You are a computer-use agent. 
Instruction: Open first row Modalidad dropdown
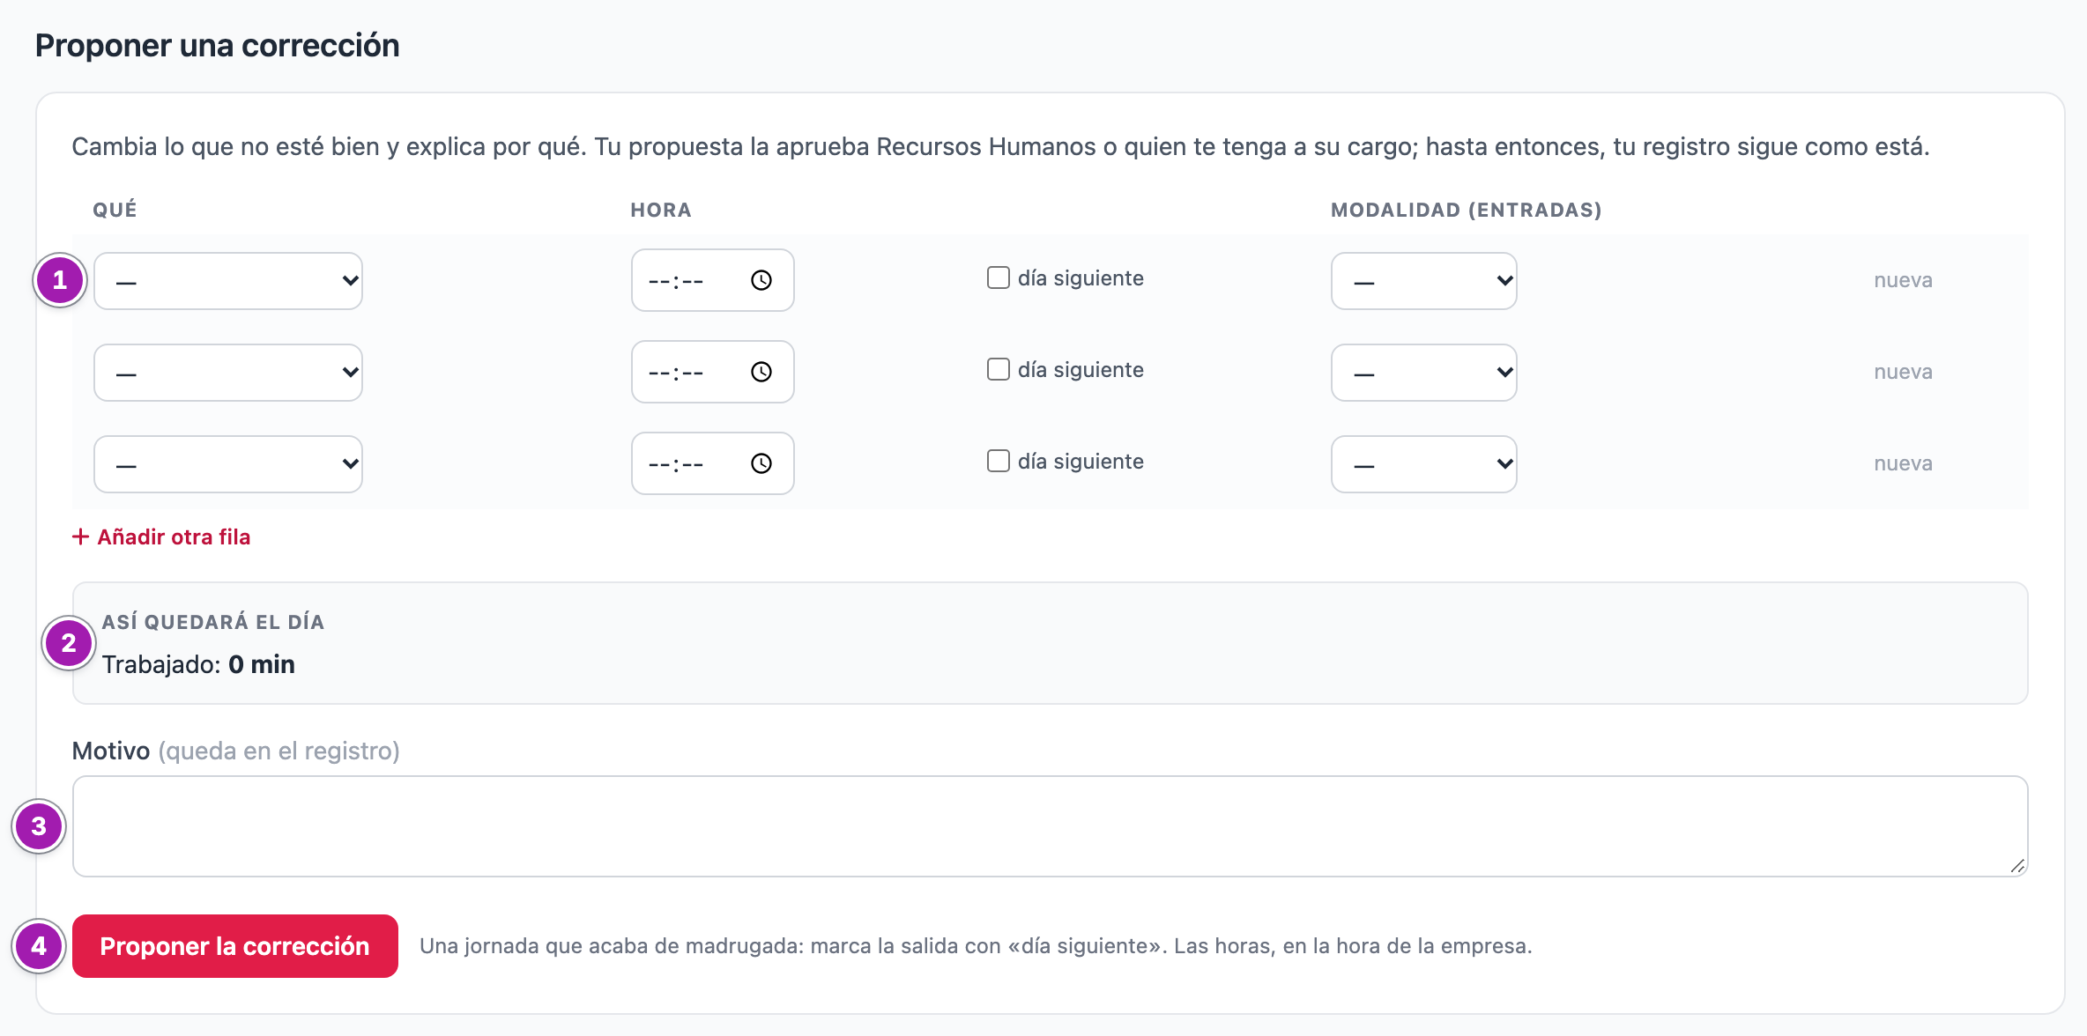pos(1423,281)
